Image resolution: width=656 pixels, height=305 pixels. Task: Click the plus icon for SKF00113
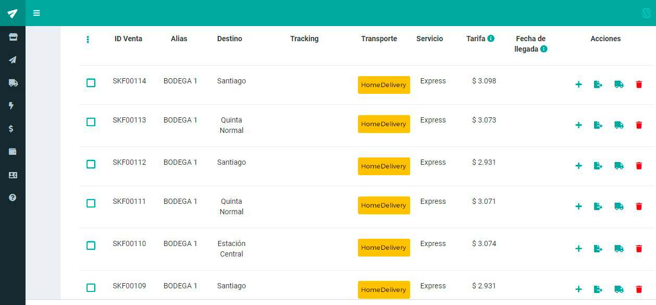pyautogui.click(x=578, y=125)
